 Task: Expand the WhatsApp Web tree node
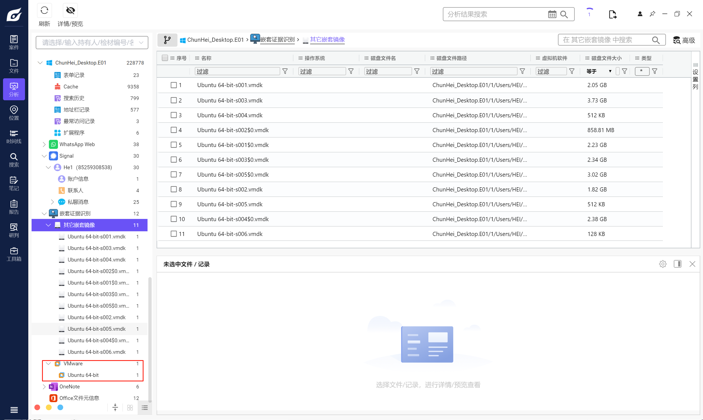(44, 144)
